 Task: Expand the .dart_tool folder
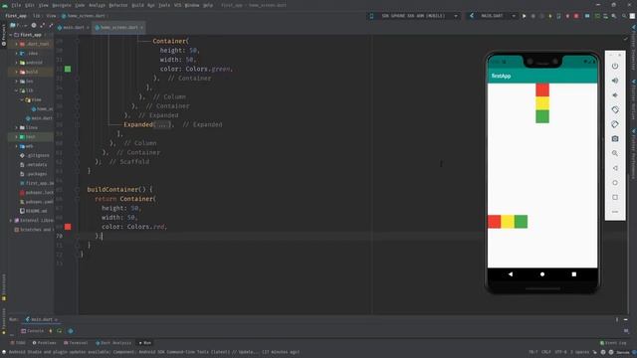pyautogui.click(x=16, y=44)
